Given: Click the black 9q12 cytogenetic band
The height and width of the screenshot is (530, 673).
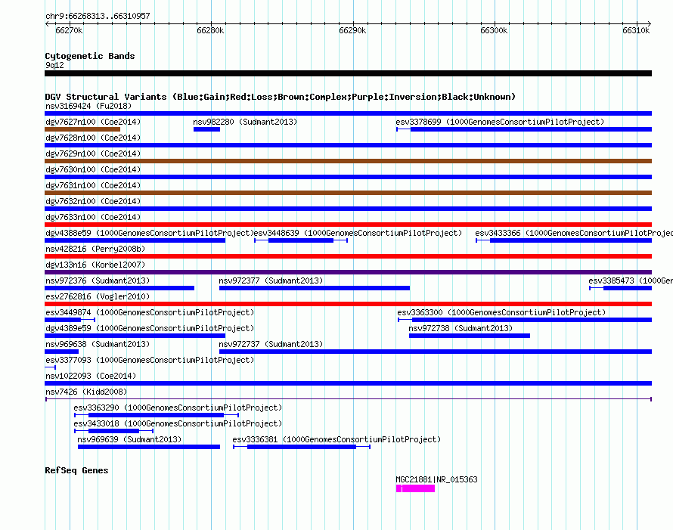Looking at the screenshot, I should tap(348, 73).
